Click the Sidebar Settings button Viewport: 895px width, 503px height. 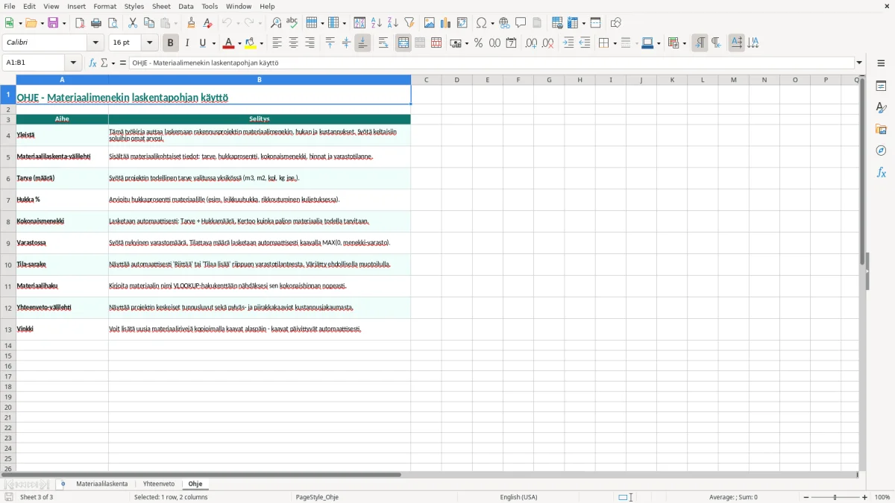[x=881, y=63]
